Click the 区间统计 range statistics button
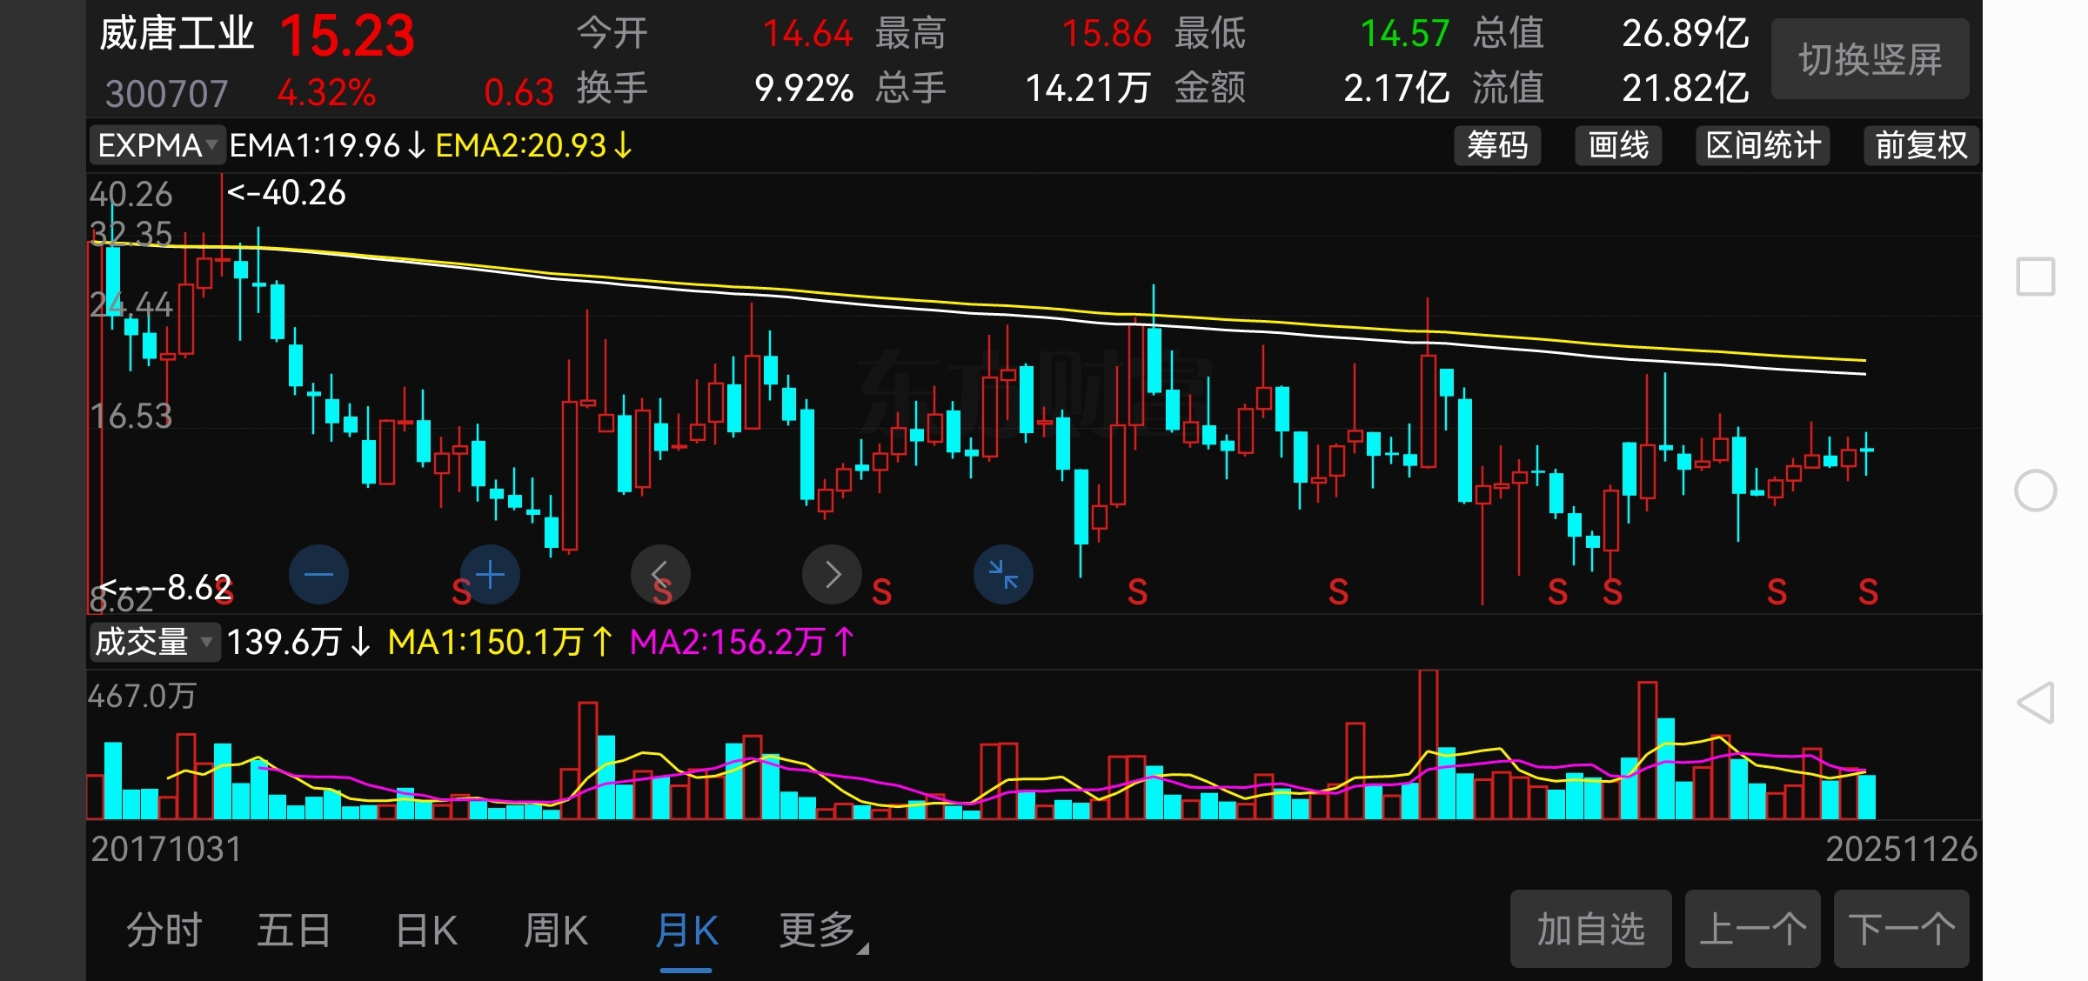2088x981 pixels. (1763, 145)
